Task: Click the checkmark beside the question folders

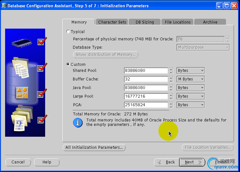Action: tap(42, 119)
